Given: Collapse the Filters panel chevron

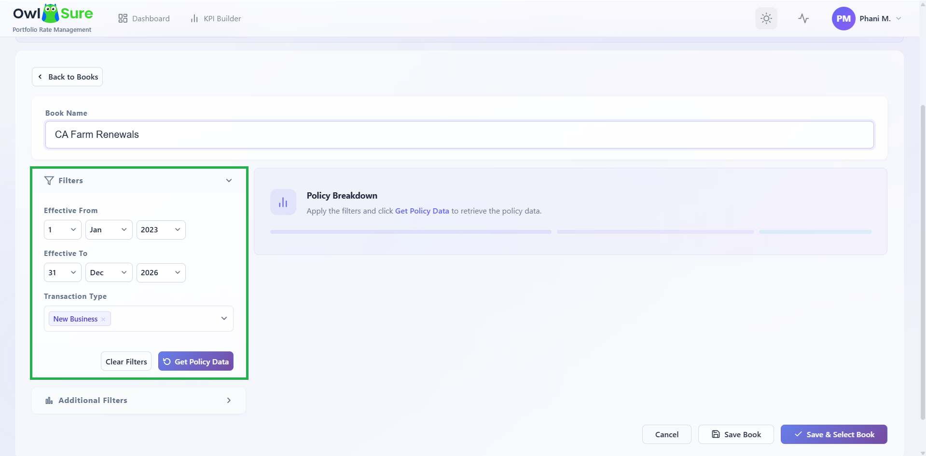Looking at the screenshot, I should [x=229, y=180].
